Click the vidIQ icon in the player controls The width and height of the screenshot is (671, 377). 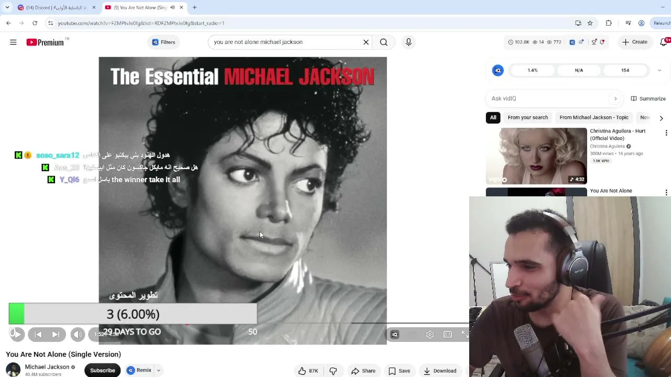tap(395, 335)
